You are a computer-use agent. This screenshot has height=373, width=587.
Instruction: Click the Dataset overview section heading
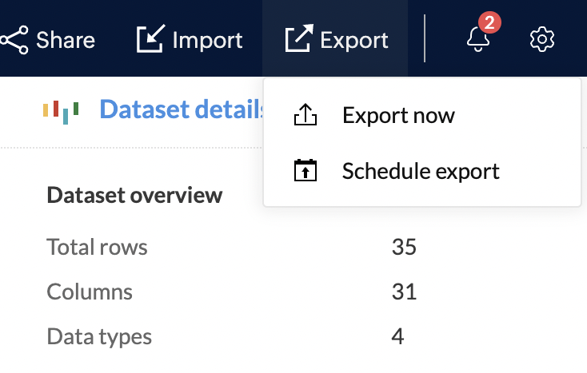(134, 195)
